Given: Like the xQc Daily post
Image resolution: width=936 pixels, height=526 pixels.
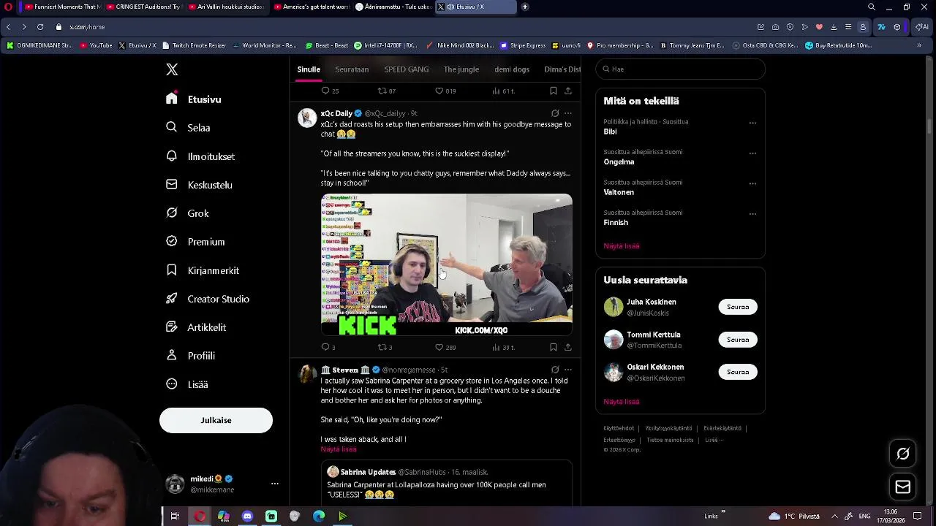Looking at the screenshot, I should coord(445,347).
